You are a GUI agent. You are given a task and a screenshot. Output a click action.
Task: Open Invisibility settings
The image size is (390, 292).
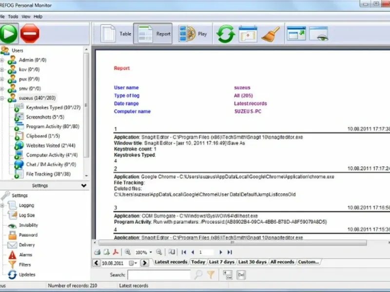pos(28,225)
